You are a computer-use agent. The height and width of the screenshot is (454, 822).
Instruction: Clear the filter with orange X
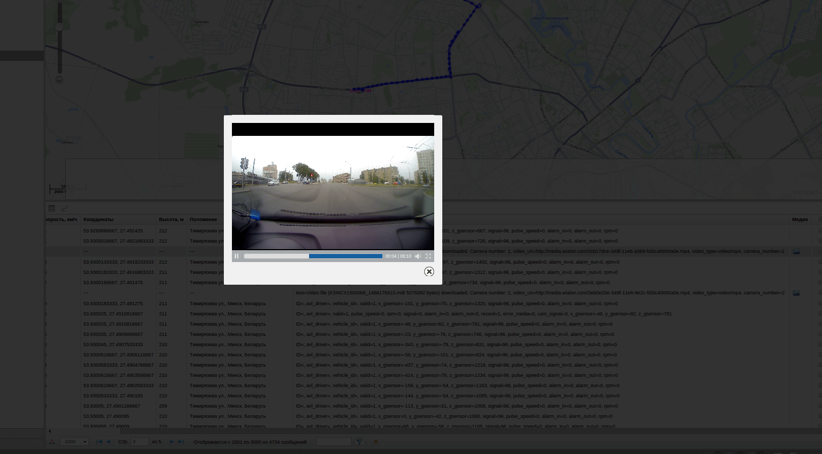tap(375, 442)
